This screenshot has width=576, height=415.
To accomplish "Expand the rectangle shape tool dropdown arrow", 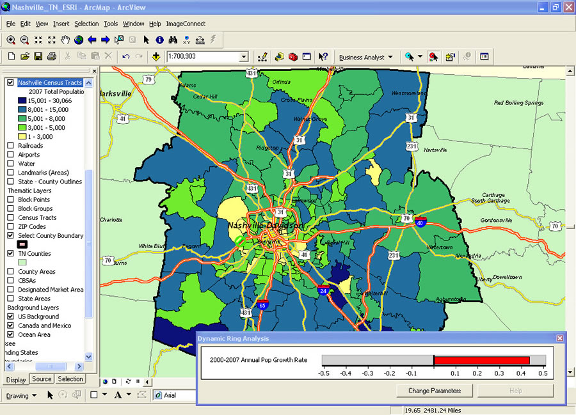I will [x=105, y=395].
